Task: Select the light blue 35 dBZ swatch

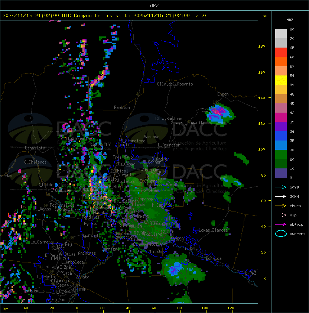Action: click(281, 145)
